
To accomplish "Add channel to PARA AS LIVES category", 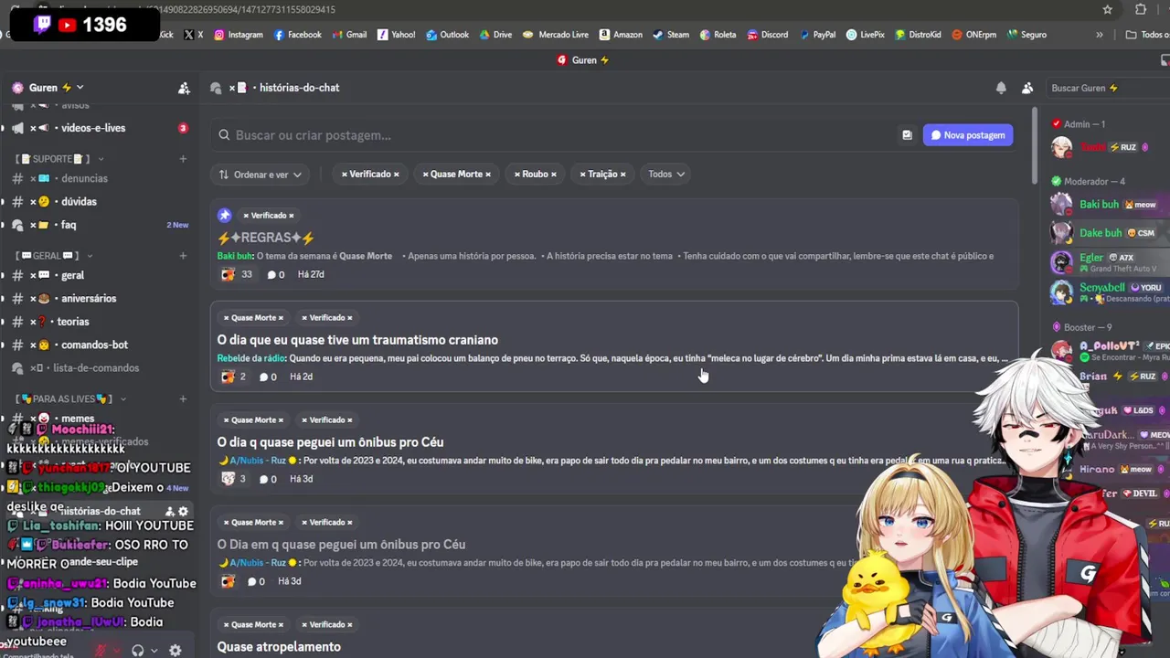I will click(183, 398).
